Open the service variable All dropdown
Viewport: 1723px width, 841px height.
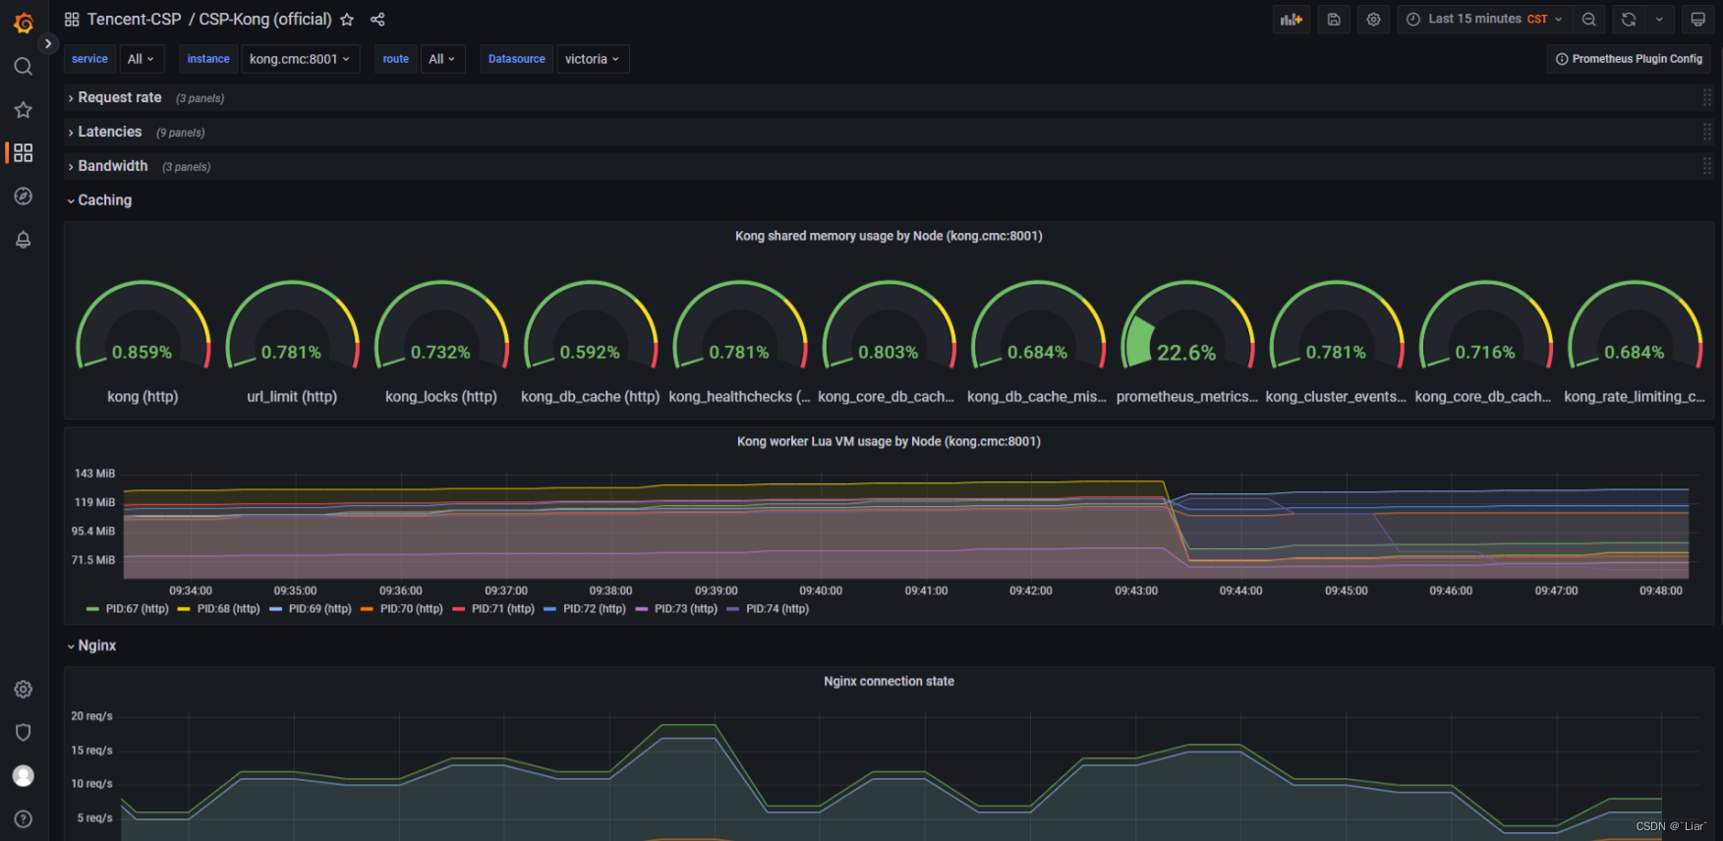point(142,59)
